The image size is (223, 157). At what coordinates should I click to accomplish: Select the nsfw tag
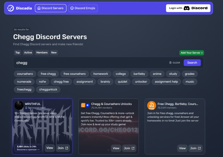(43, 82)
